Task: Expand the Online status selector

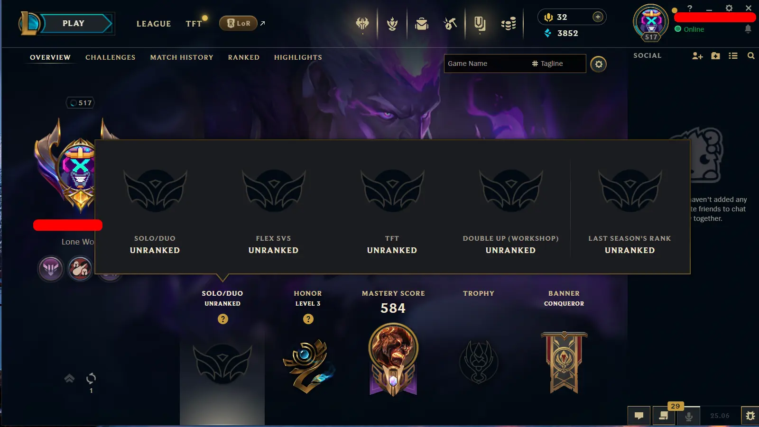Action: point(689,29)
